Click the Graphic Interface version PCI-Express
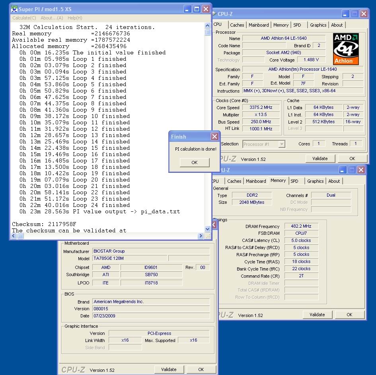 pyautogui.click(x=159, y=333)
